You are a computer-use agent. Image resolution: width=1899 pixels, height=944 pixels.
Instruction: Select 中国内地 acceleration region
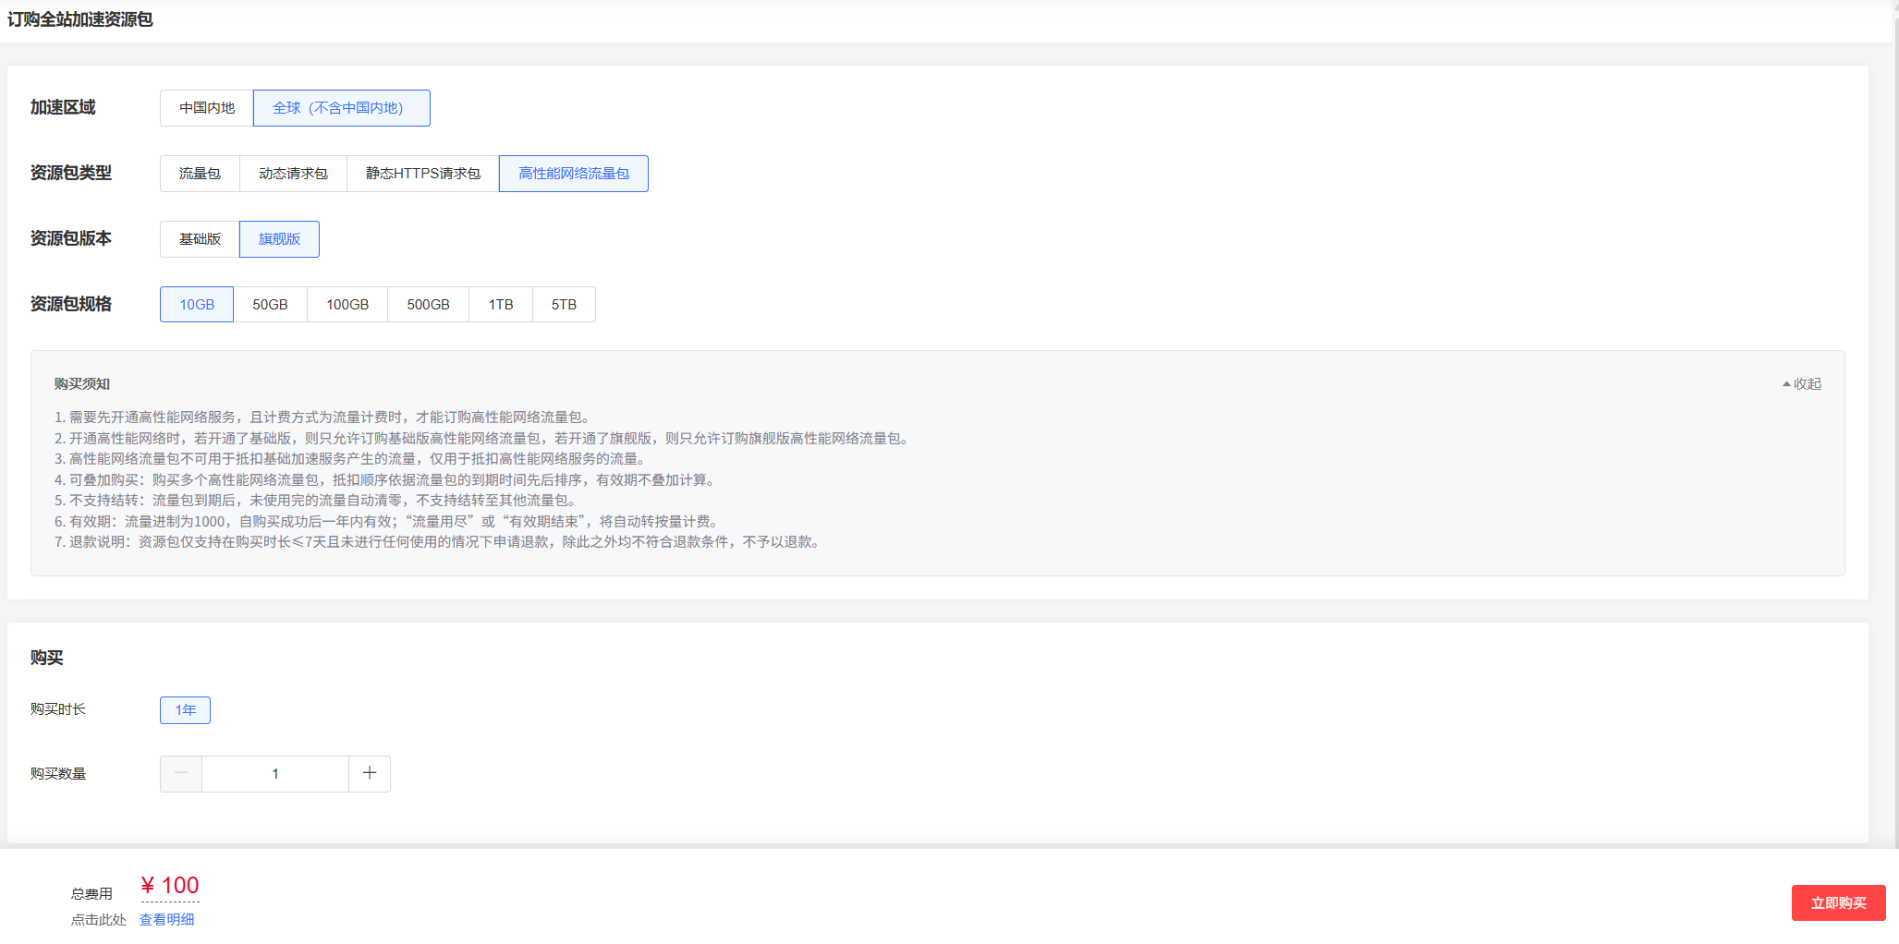pyautogui.click(x=207, y=108)
